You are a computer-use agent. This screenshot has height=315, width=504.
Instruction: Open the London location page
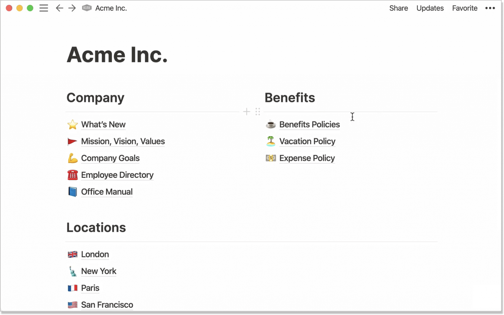(x=95, y=254)
